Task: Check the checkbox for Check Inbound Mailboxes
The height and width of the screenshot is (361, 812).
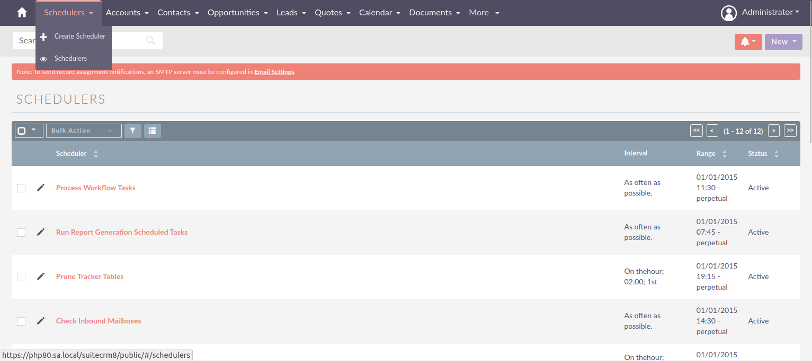Action: (21, 321)
